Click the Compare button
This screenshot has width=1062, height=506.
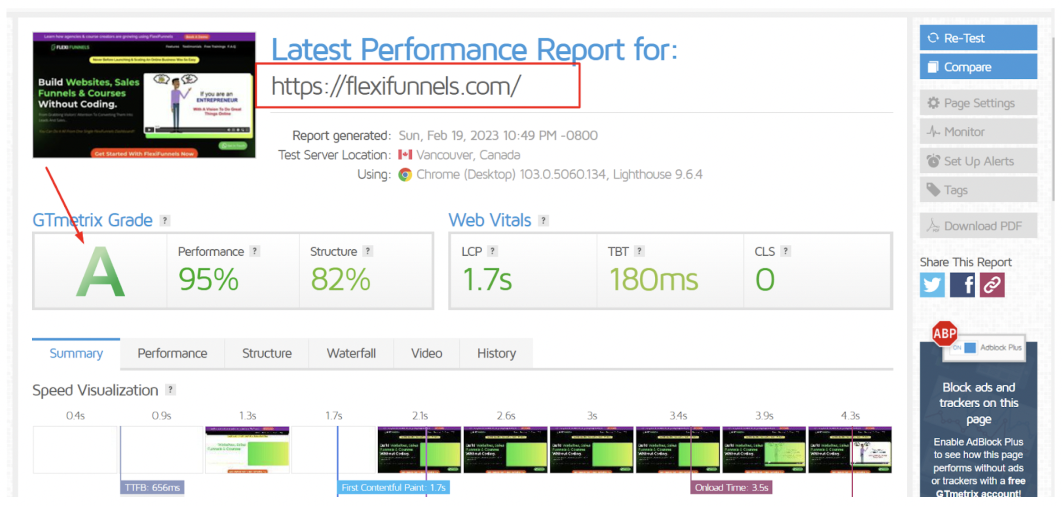click(978, 67)
